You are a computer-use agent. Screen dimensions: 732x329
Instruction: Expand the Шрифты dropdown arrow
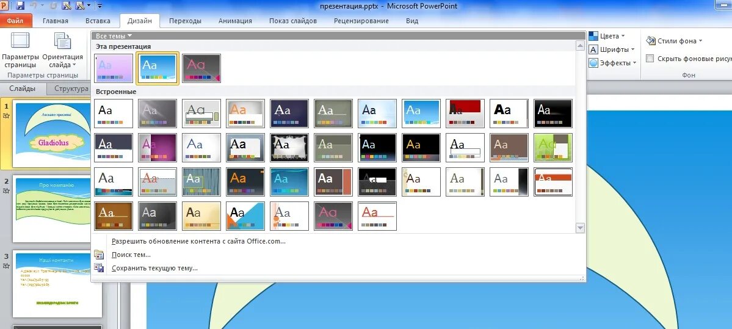pyautogui.click(x=632, y=49)
